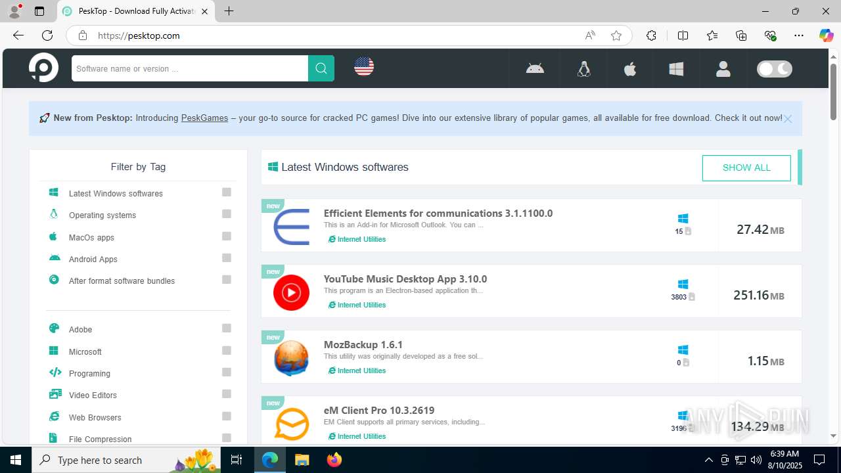This screenshot has height=473, width=841.
Task: Open the user account icon
Action: 723,68
